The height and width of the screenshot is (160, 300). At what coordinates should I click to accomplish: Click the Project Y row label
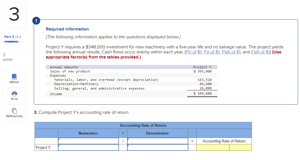[43, 147]
